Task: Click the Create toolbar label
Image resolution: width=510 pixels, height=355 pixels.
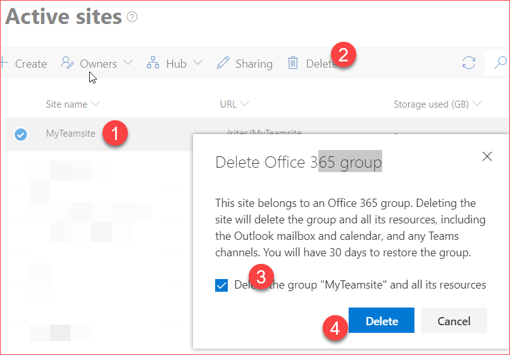Action: coord(31,64)
